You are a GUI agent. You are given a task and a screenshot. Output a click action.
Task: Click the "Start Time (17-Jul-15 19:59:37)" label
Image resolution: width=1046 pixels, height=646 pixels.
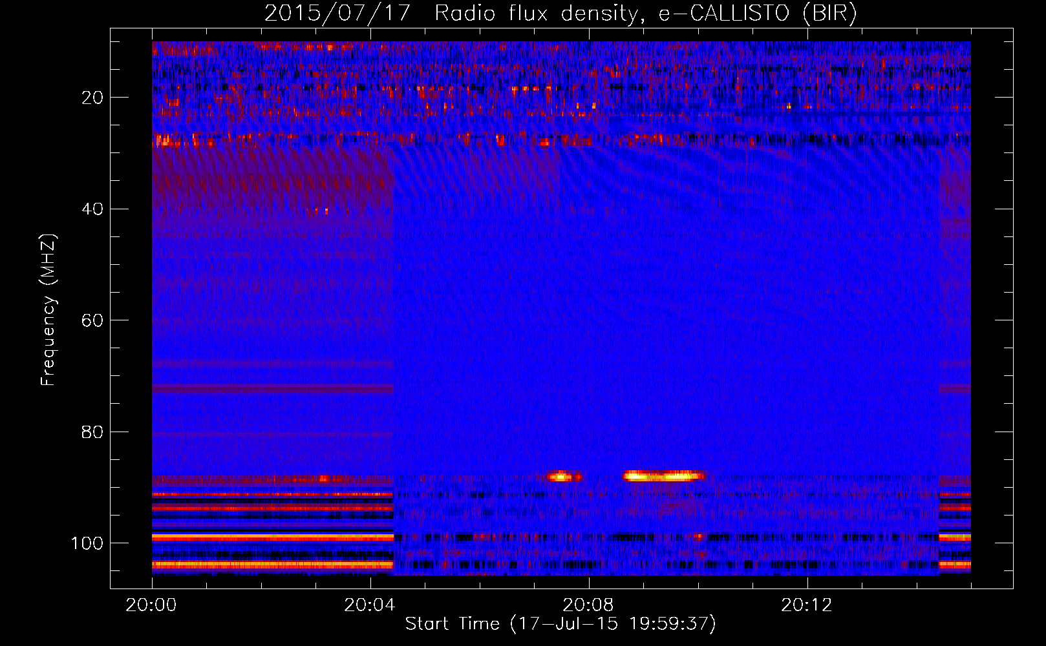560,624
